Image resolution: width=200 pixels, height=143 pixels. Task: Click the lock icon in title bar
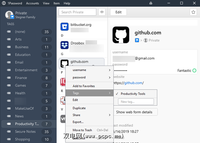pos(151,3)
